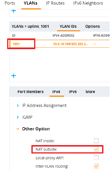This screenshot has width=111, height=174.
Task: Select the VLAN IDs tab
Action: [x=68, y=26]
